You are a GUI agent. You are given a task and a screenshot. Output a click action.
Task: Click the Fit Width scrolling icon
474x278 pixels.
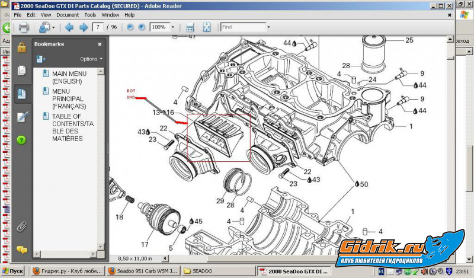(190, 27)
